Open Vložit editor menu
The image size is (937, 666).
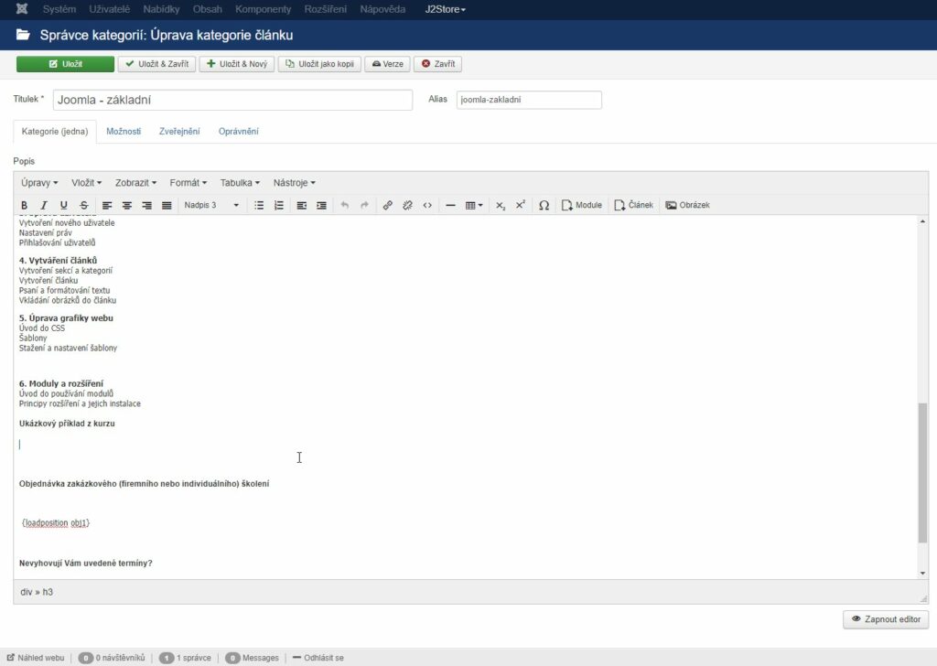coord(87,183)
